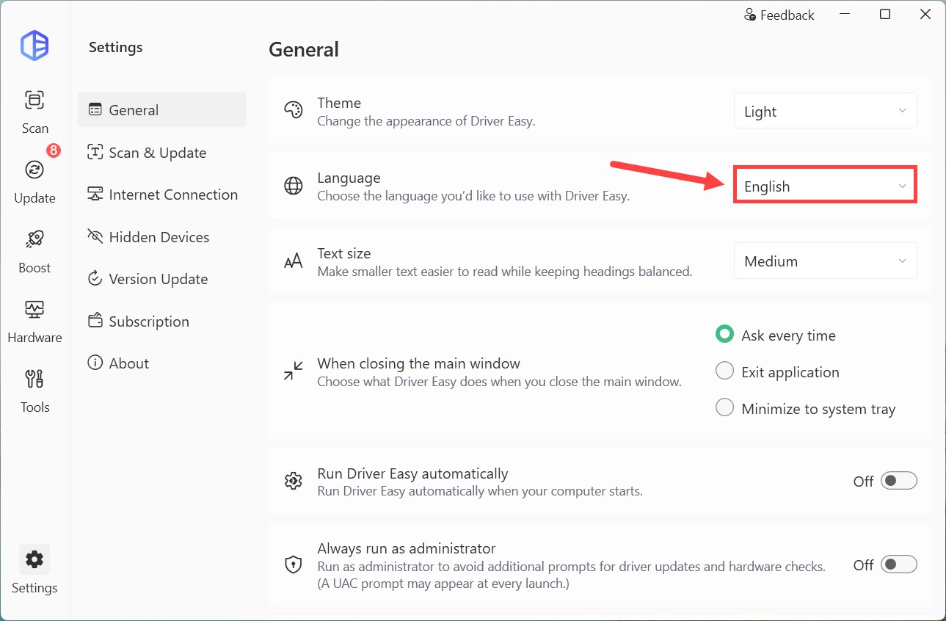Toggle Run Driver Easy automatically switch

[899, 481]
